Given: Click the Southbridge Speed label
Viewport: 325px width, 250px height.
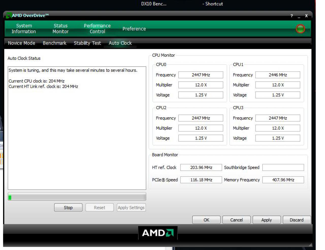Looking at the screenshot, I should pyautogui.click(x=242, y=167).
